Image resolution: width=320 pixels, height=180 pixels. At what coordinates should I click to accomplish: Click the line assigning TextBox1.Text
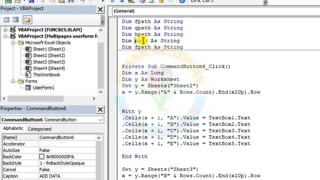pos(186,118)
